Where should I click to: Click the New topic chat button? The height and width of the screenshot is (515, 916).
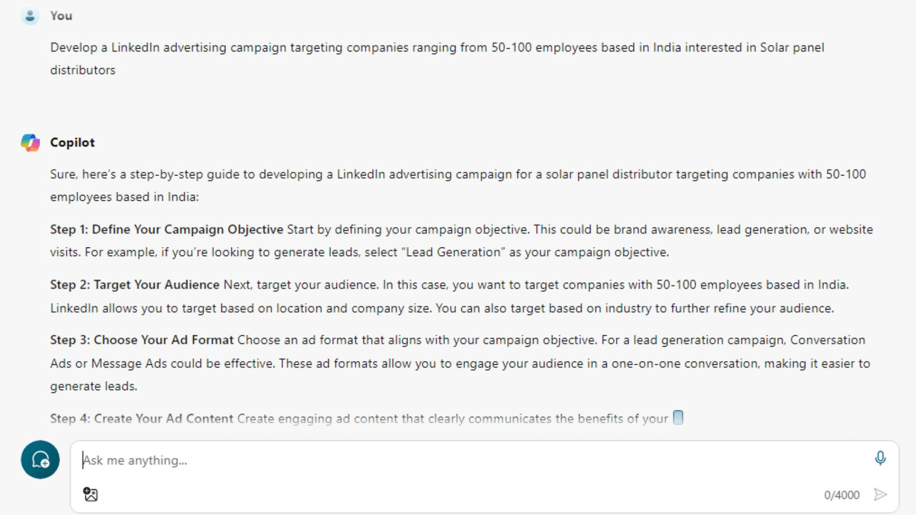(x=40, y=459)
